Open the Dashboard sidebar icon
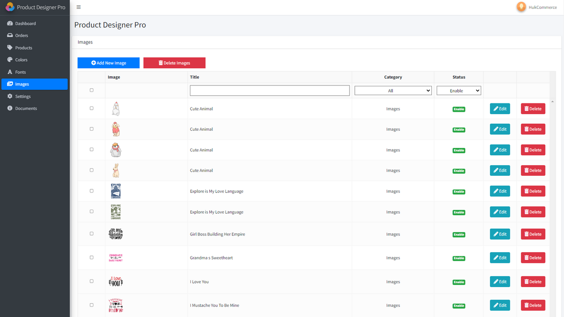 (10, 23)
